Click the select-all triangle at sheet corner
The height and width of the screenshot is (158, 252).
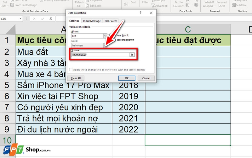tap(11, 29)
